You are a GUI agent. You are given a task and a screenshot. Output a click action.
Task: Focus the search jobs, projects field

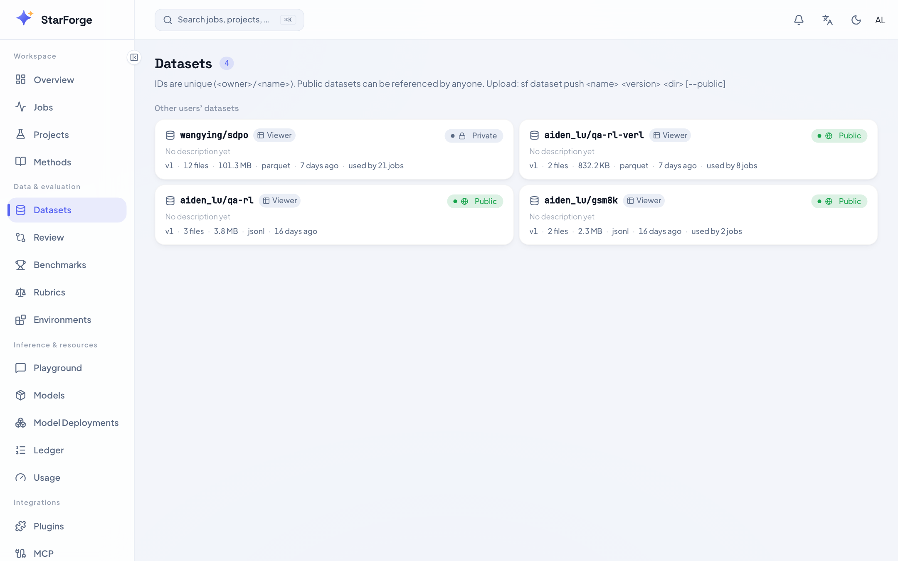point(229,20)
